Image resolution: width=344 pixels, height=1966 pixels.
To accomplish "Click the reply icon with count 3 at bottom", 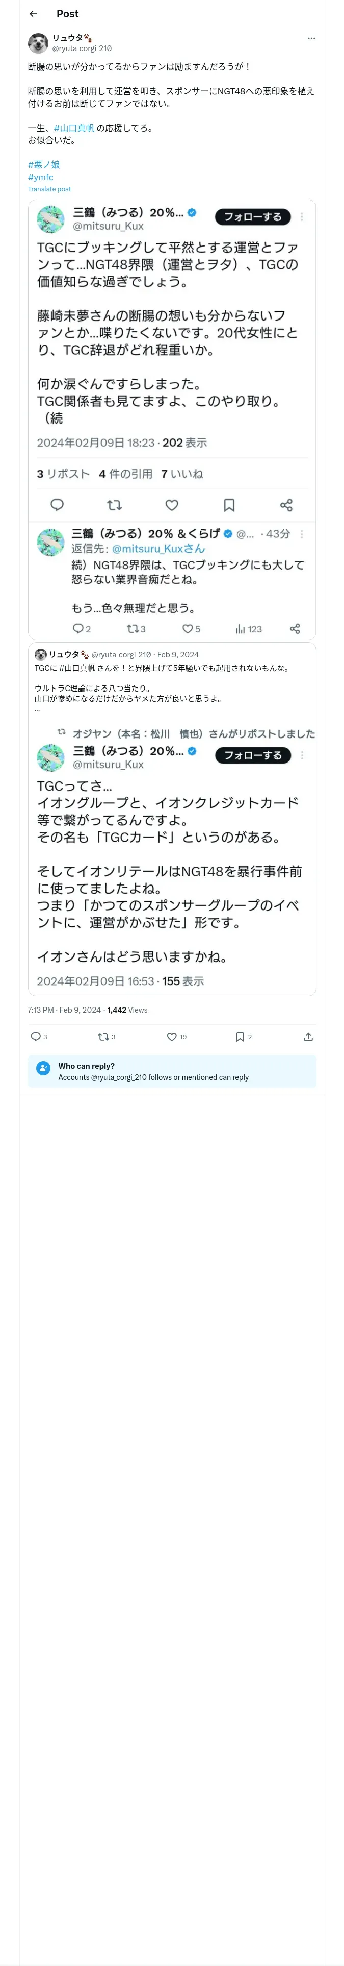I will tap(36, 1037).
